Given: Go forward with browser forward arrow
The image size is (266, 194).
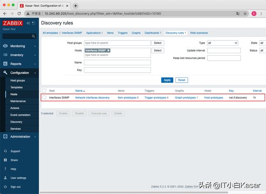Looking at the screenshot, I should point(12,14).
